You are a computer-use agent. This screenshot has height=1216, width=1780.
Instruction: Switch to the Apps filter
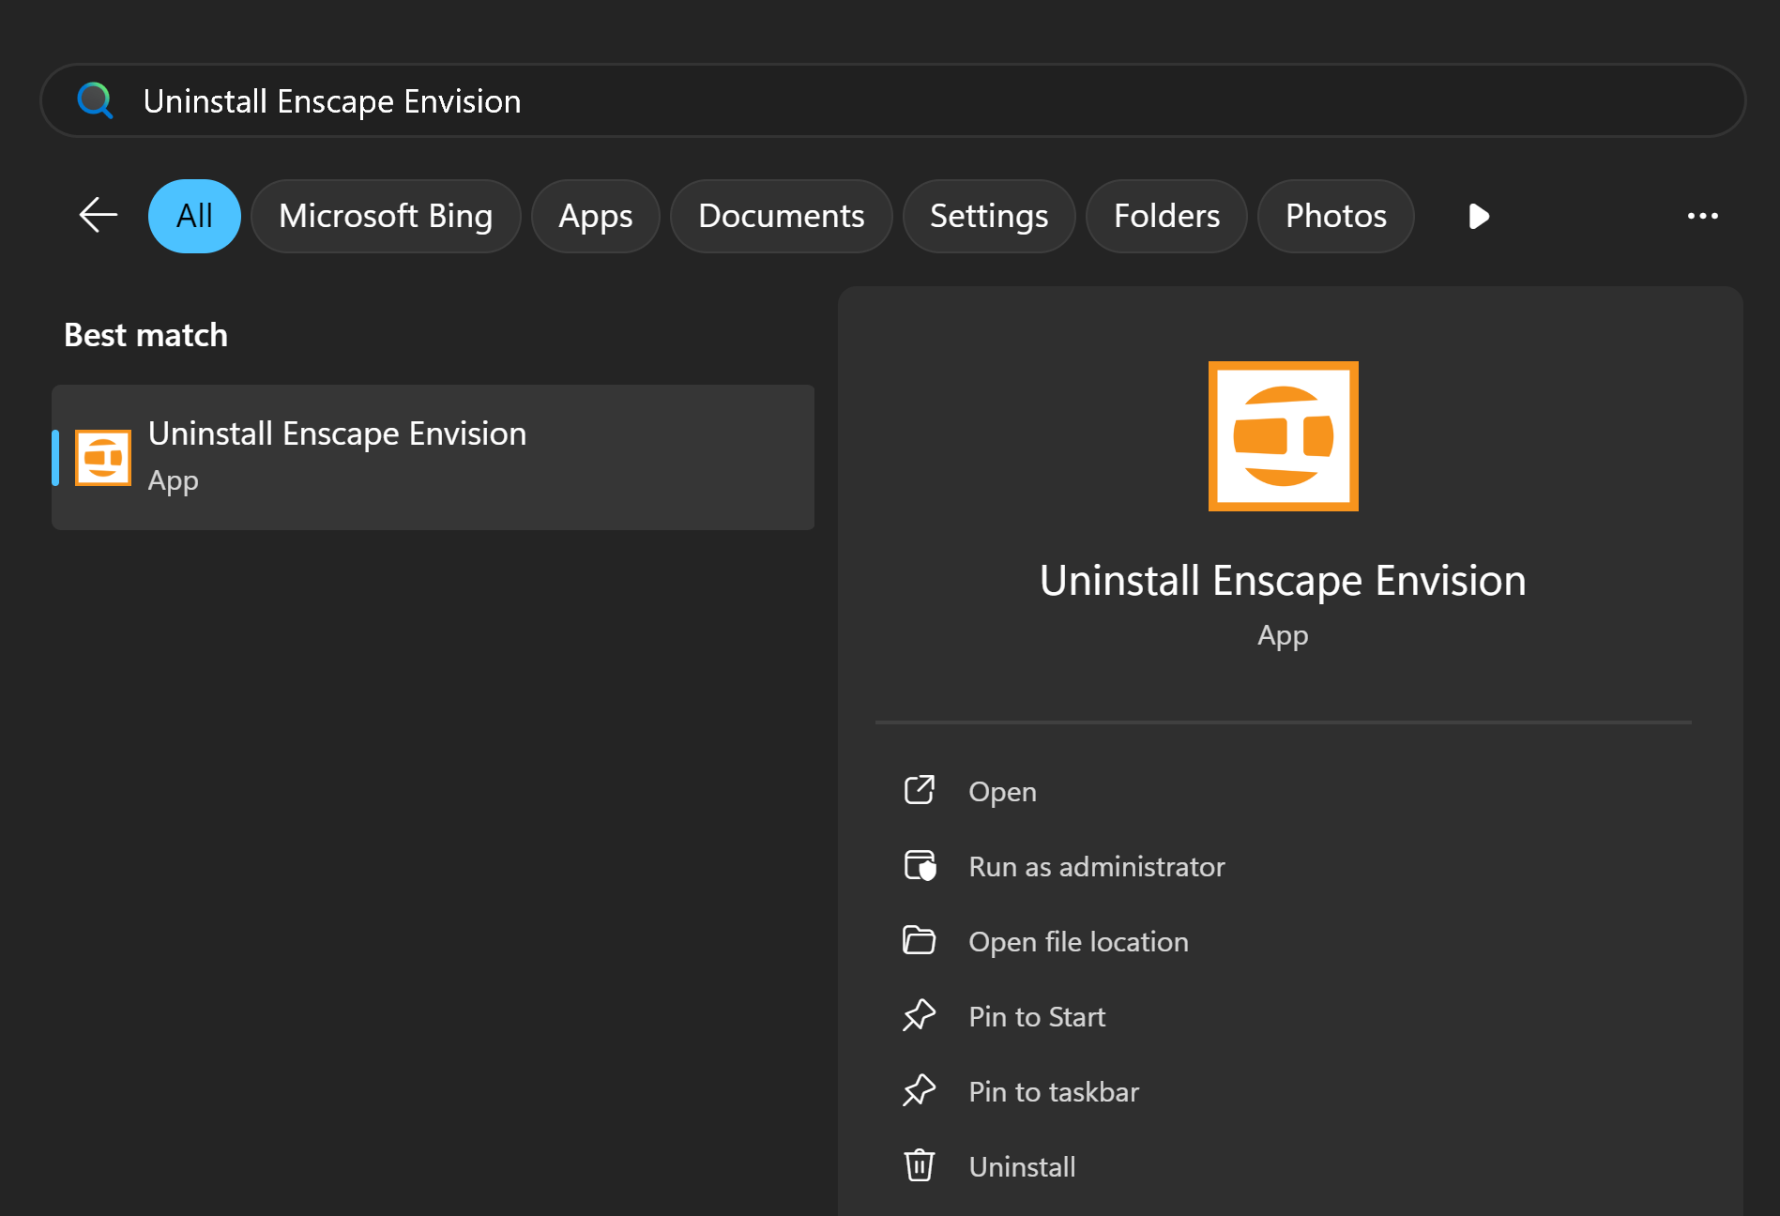pos(596,216)
